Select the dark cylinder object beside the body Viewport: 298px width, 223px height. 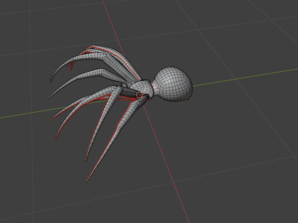(x=130, y=92)
